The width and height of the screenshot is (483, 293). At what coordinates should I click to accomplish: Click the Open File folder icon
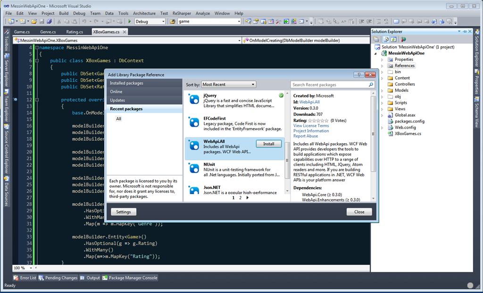(x=34, y=21)
